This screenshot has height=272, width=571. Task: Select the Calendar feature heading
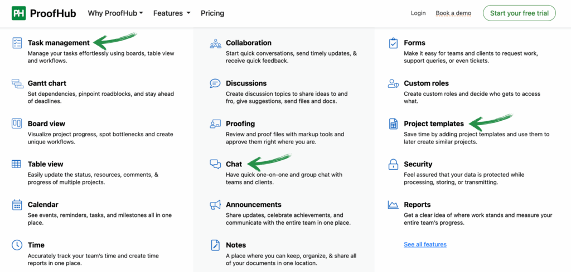(x=43, y=205)
